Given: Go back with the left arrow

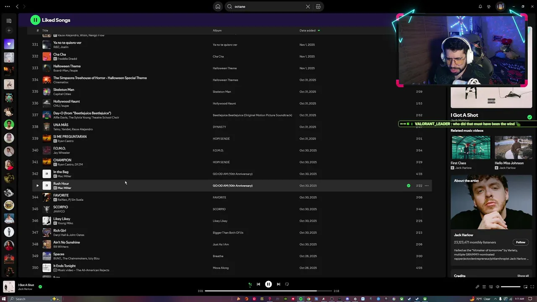Looking at the screenshot, I should 17,7.
